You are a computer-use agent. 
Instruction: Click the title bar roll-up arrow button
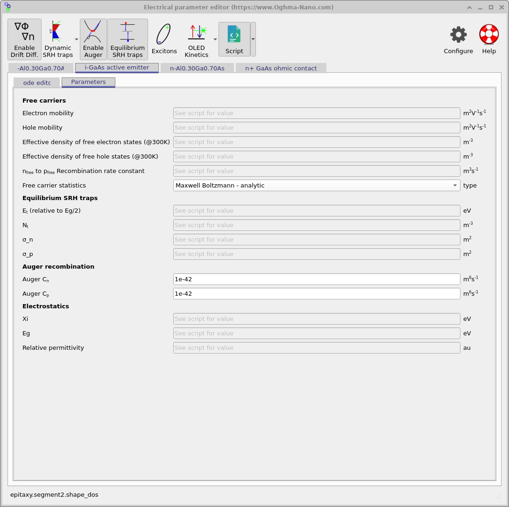[469, 7]
